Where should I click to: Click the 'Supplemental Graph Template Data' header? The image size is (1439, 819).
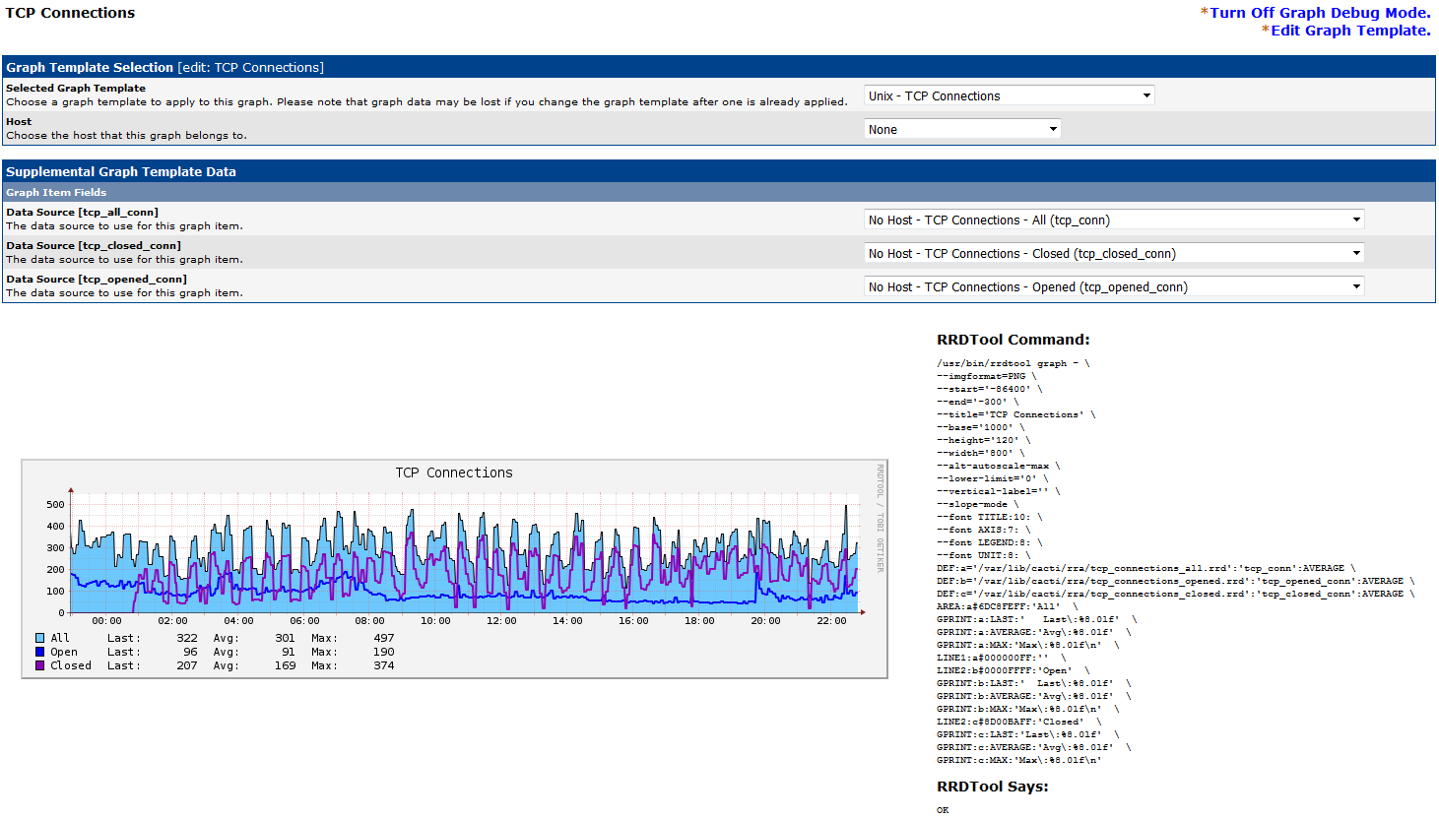coord(121,171)
